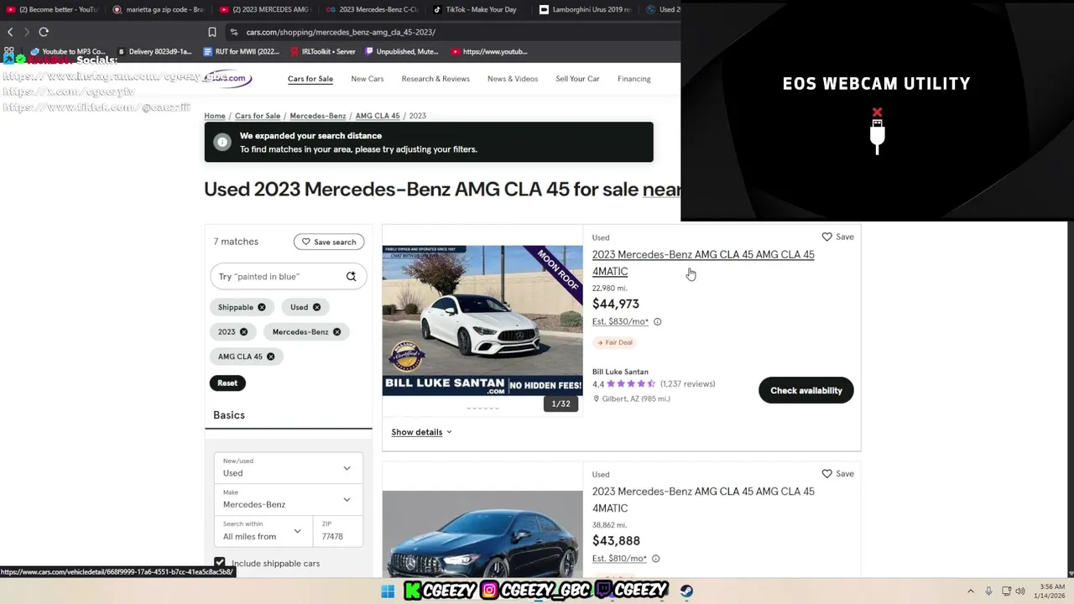Open the black CLA 45 photo thumbnail
The width and height of the screenshot is (1074, 604).
pos(482,534)
